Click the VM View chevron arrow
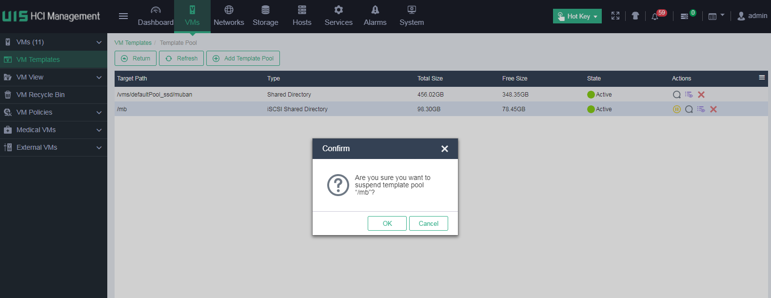771x298 pixels. pos(99,78)
